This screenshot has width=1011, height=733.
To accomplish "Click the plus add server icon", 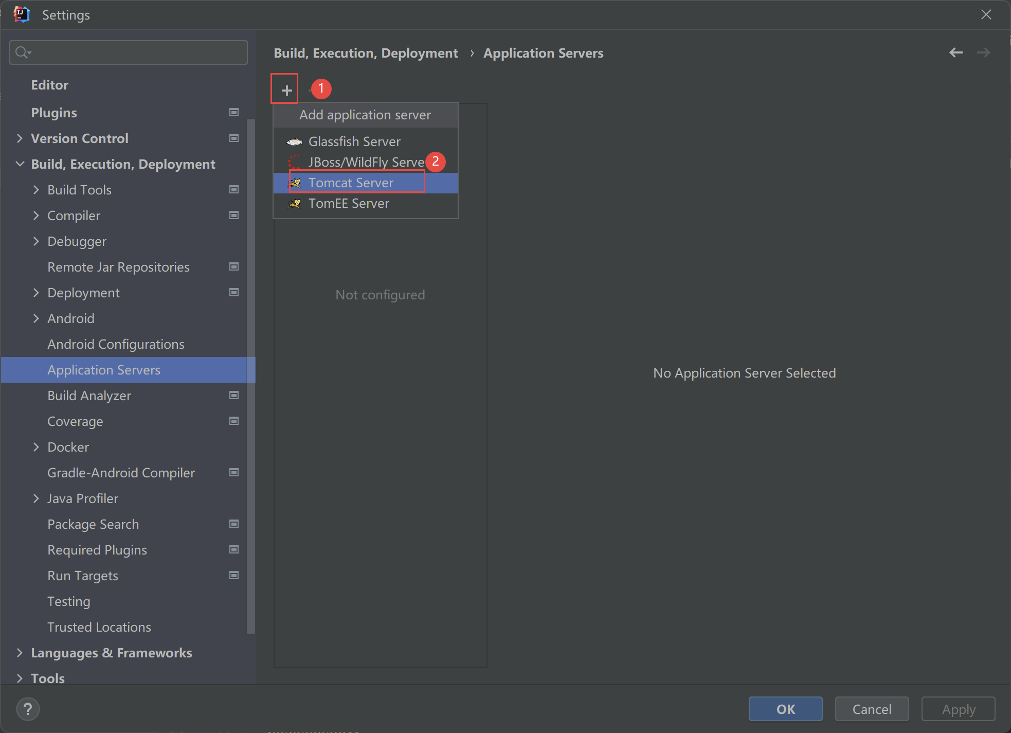I will pos(286,91).
